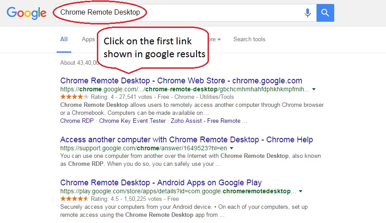The height and width of the screenshot is (223, 386).
Task: Open Access another computer Chrome Help link
Action: (186, 140)
